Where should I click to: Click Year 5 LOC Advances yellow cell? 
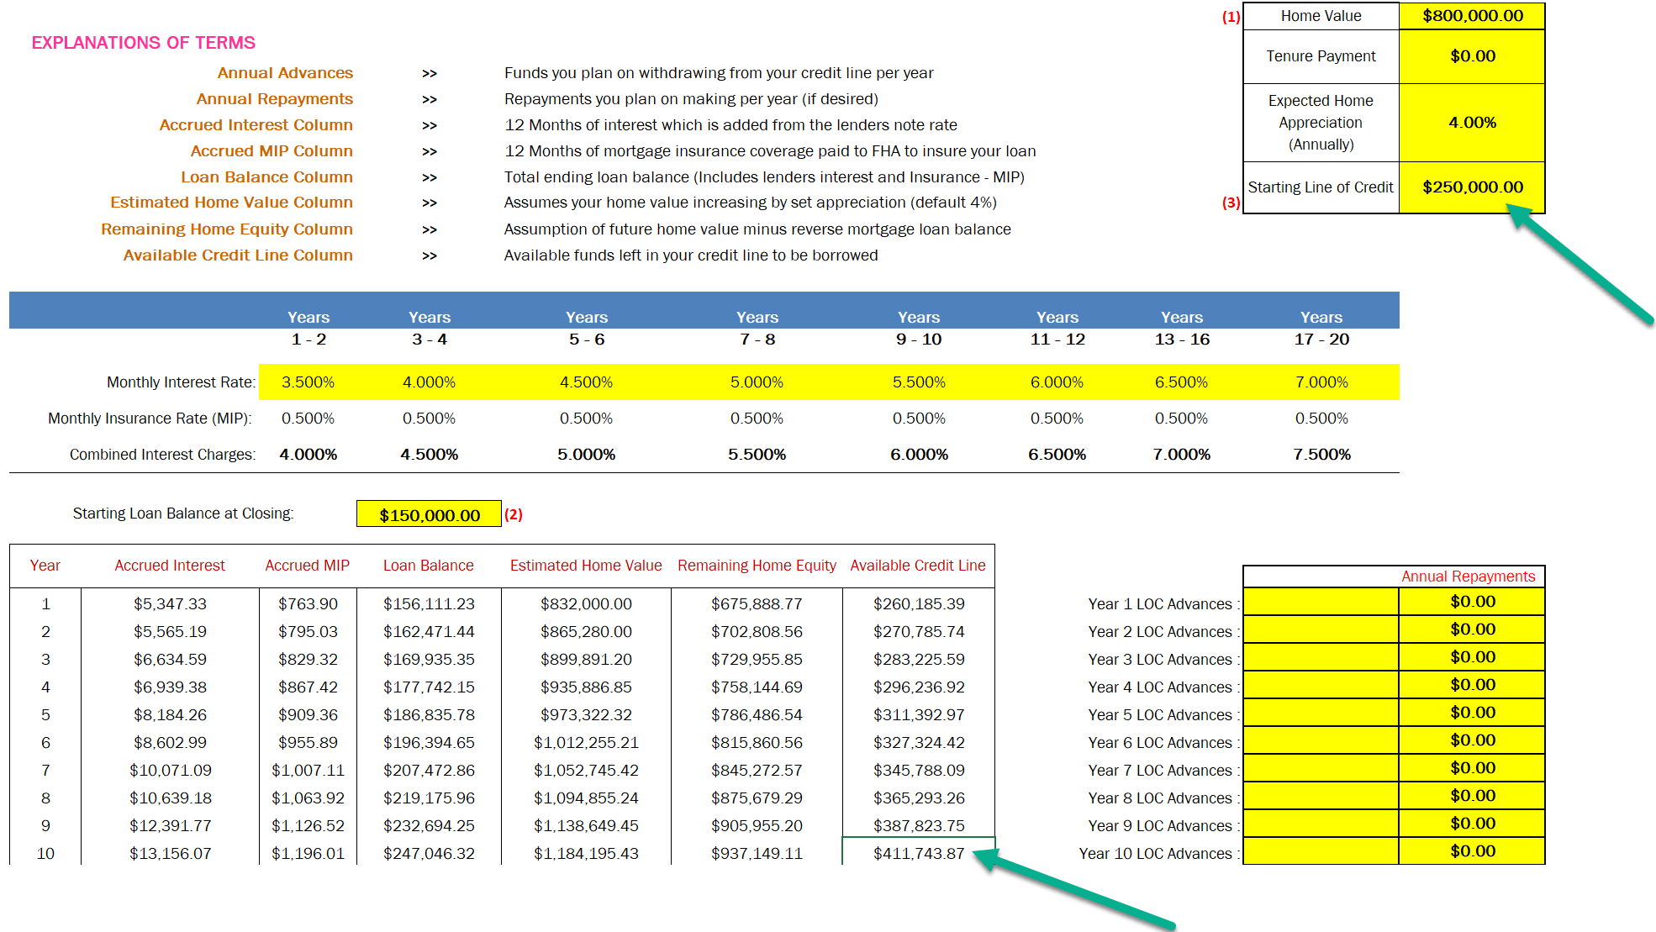click(1321, 713)
